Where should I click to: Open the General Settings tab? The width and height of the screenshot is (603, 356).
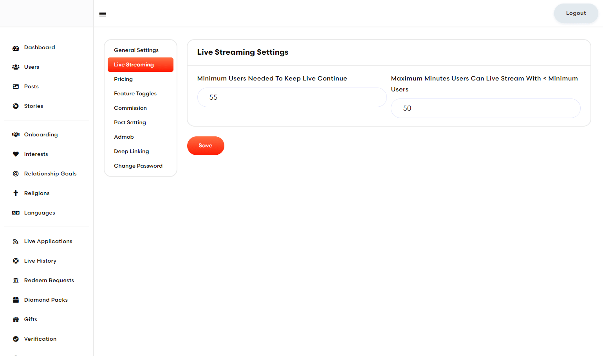point(141,50)
